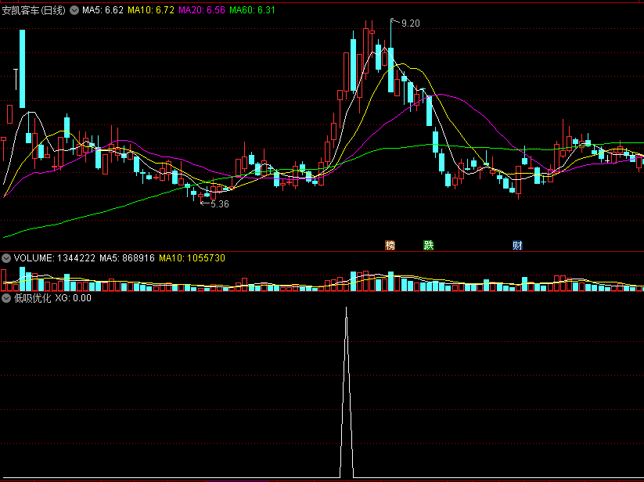
Task: Click the XG signal spike peak
Action: tap(346, 309)
